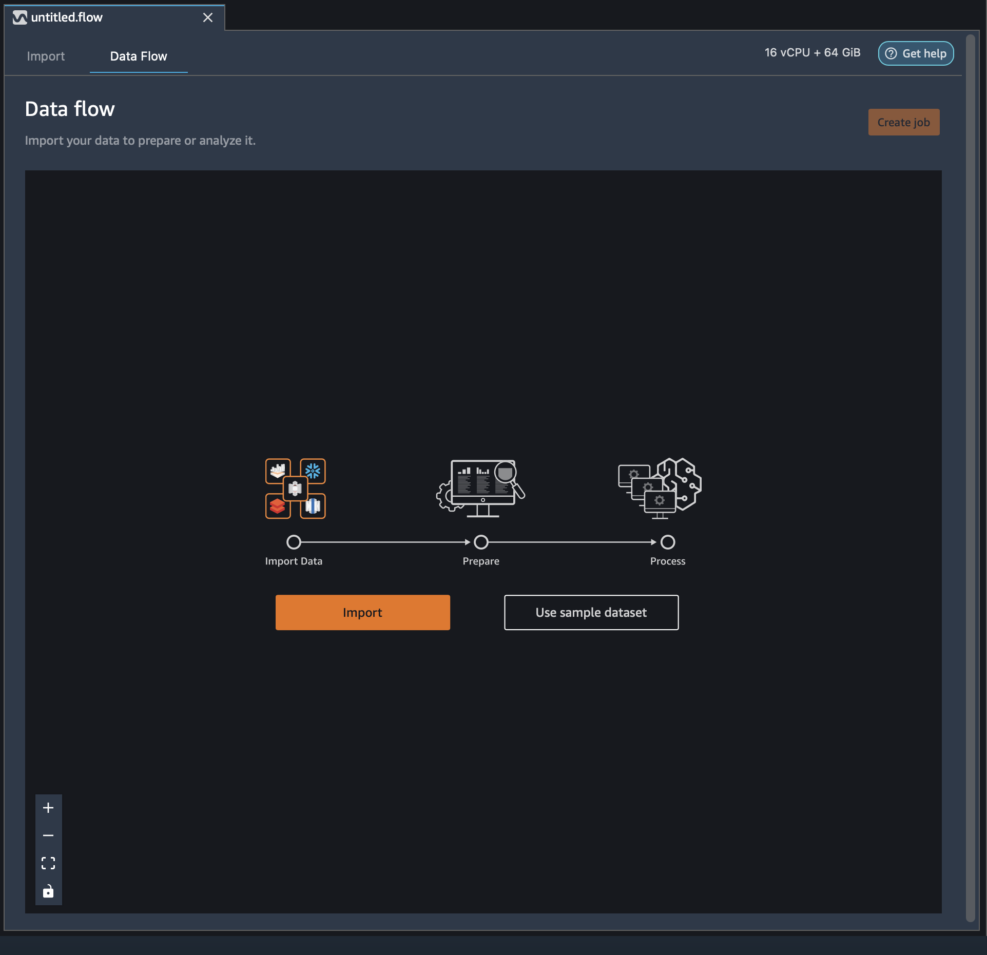Click the Create job button
Screen dimensions: 987x955
(903, 122)
